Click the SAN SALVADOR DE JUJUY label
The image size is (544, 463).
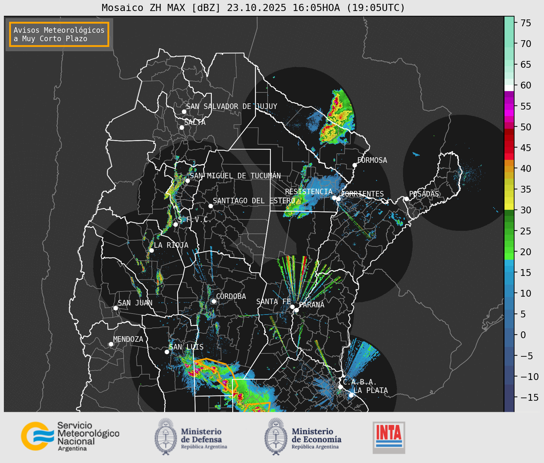click(x=232, y=106)
